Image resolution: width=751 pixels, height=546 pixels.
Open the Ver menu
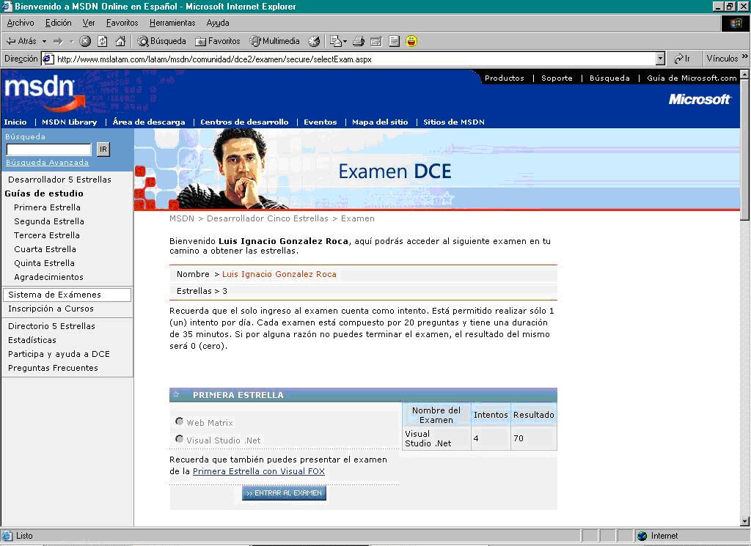click(89, 23)
